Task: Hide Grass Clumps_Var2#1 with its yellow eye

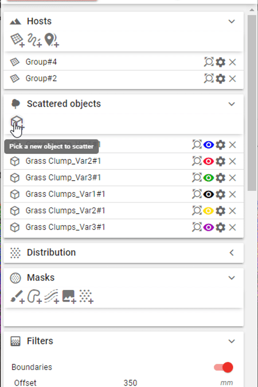Action: pyautogui.click(x=209, y=211)
